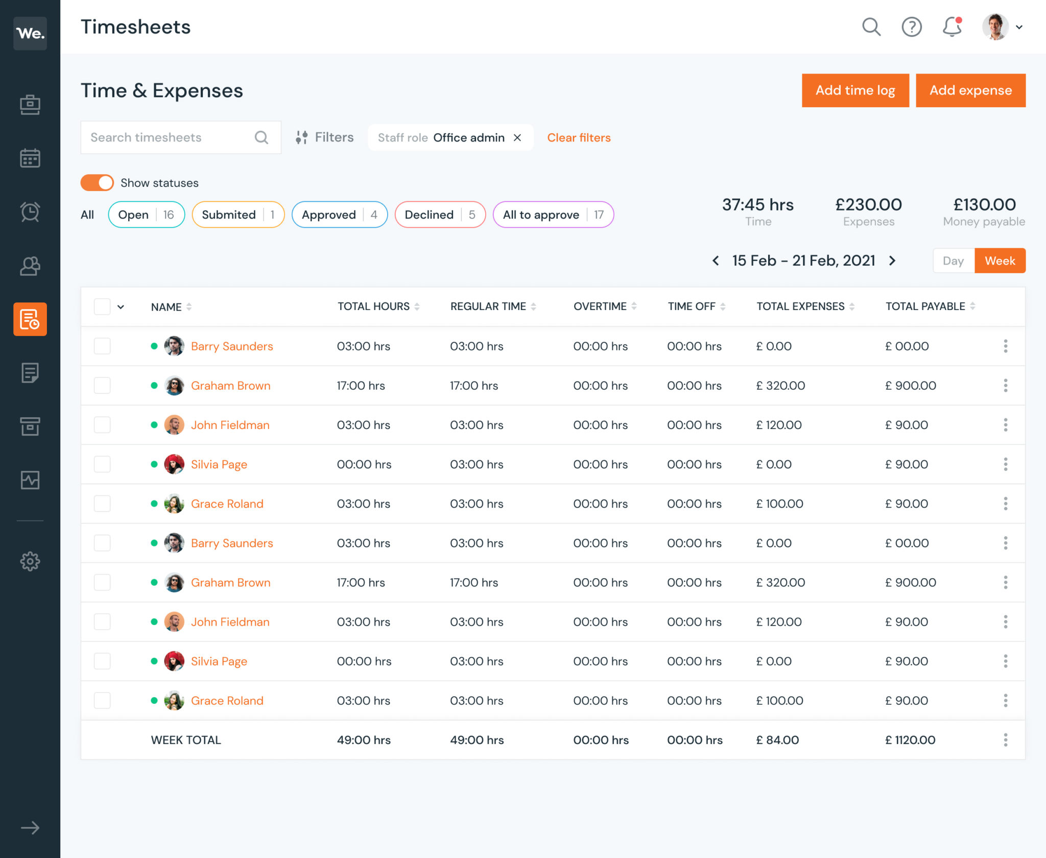This screenshot has width=1046, height=858.
Task: Open the Calendar section from the sidebar
Action: click(30, 158)
